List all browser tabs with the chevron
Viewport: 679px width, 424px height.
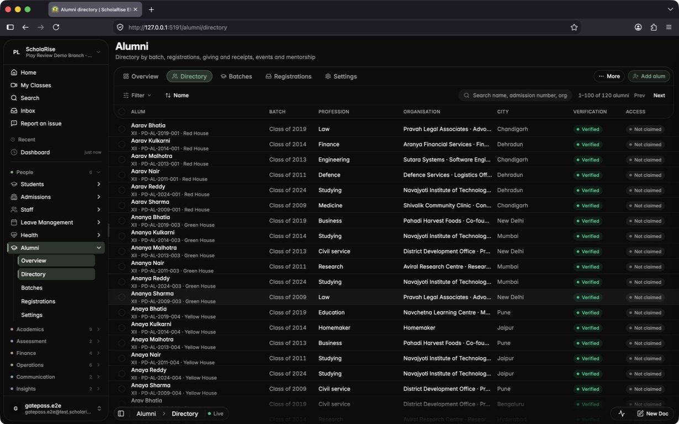click(x=670, y=9)
